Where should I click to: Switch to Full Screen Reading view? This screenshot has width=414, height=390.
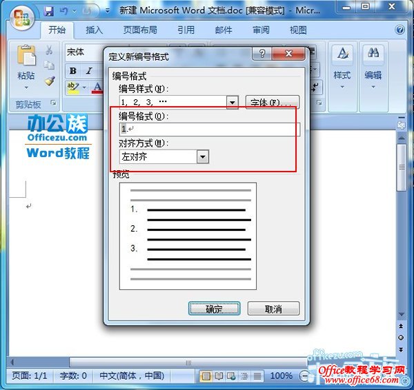click(219, 376)
